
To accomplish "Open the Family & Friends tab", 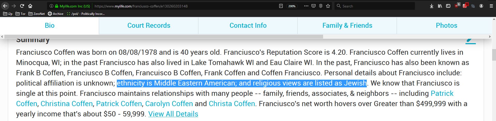I will click(347, 25).
